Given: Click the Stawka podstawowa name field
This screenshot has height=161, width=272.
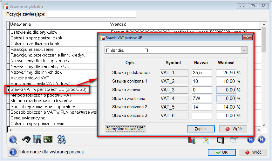Looking at the screenshot, I should click(x=202, y=73).
